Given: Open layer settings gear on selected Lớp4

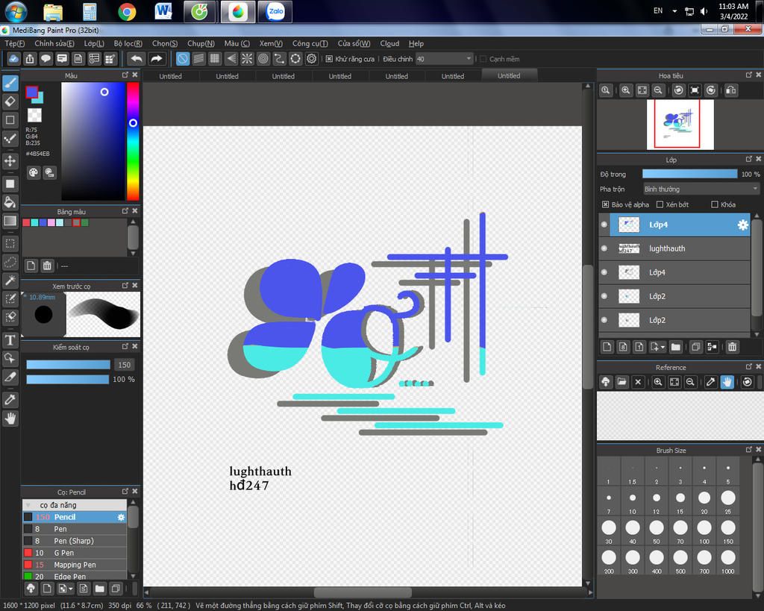Looking at the screenshot, I should tap(742, 225).
